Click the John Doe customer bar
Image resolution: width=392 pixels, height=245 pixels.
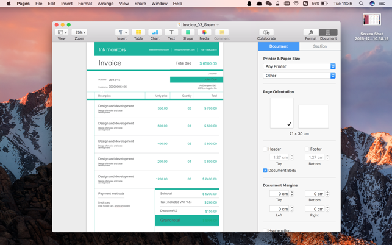coord(196,79)
